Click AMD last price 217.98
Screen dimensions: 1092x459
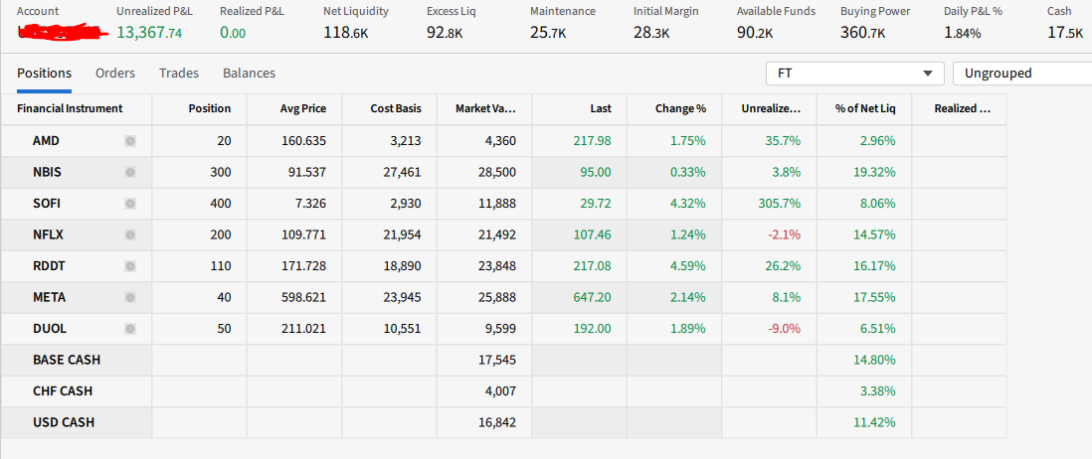593,141
